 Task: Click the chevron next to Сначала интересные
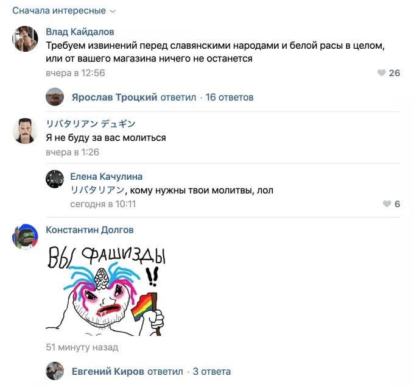(x=113, y=12)
